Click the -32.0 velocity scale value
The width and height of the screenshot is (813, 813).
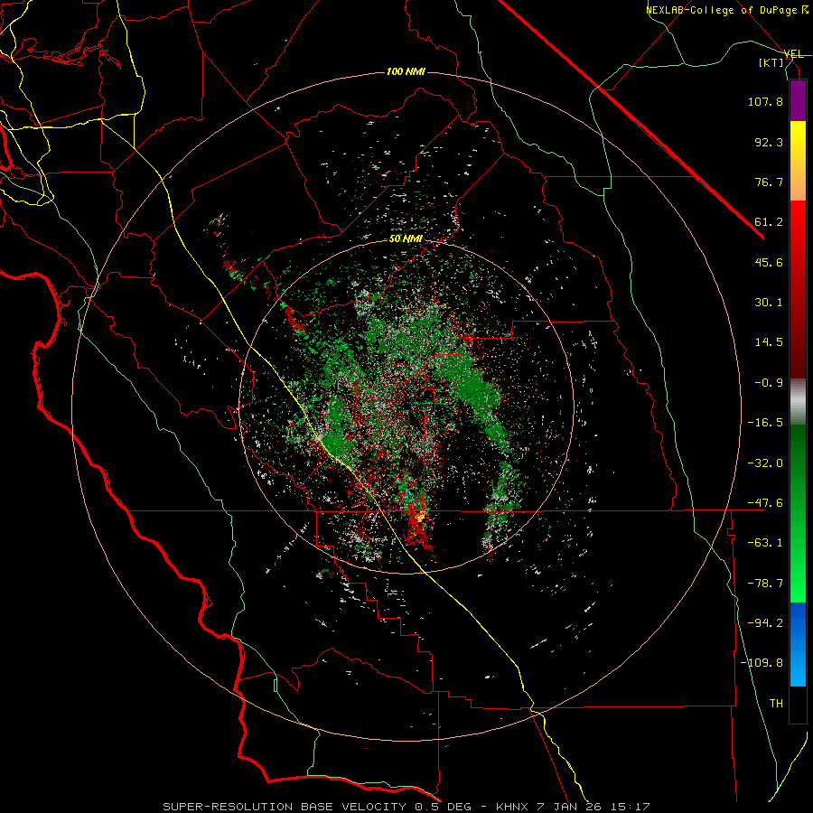765,463
